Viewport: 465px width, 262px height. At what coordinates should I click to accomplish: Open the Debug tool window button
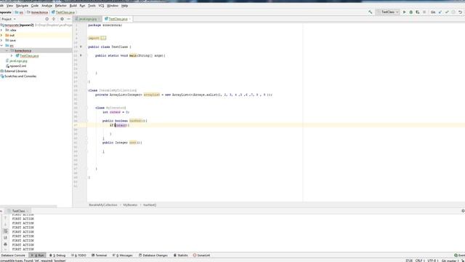57,255
